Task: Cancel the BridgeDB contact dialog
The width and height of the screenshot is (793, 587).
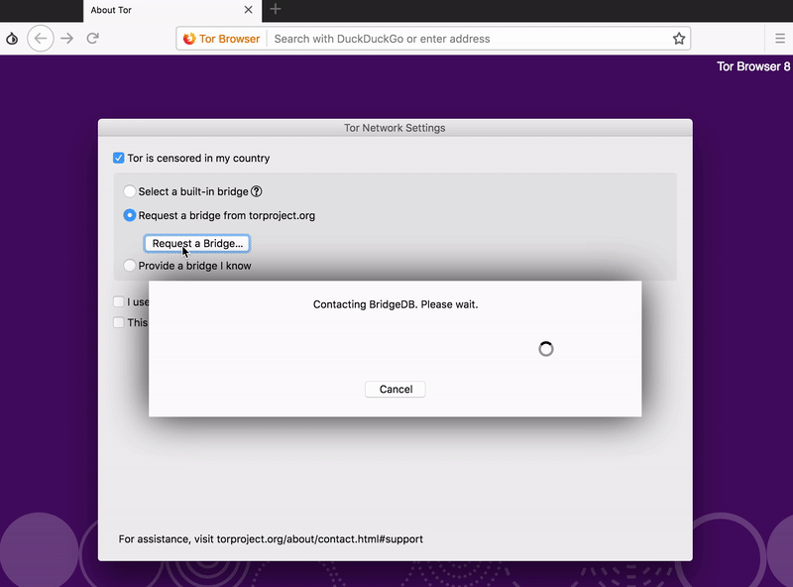Action: [x=396, y=389]
